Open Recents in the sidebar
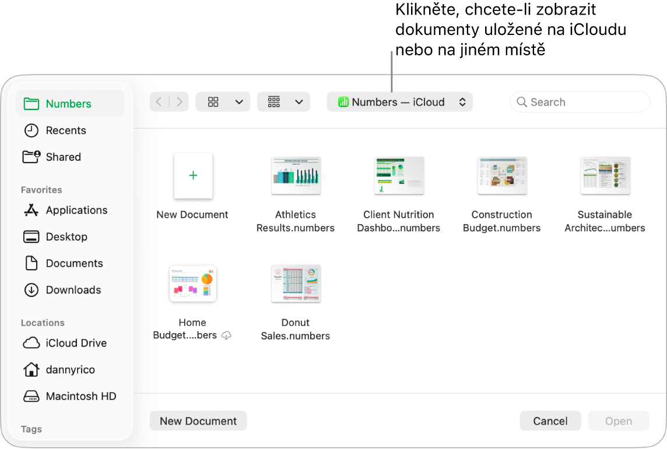This screenshot has height=449, width=667. tap(65, 130)
